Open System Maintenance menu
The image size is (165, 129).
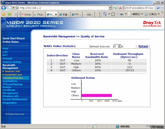15,99
